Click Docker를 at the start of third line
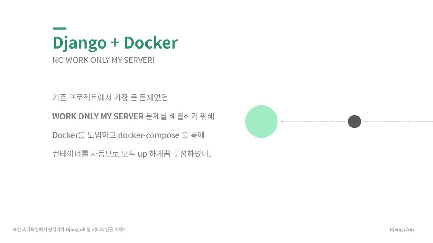Image resolution: width=433 pixels, height=243 pixels. 69,135
